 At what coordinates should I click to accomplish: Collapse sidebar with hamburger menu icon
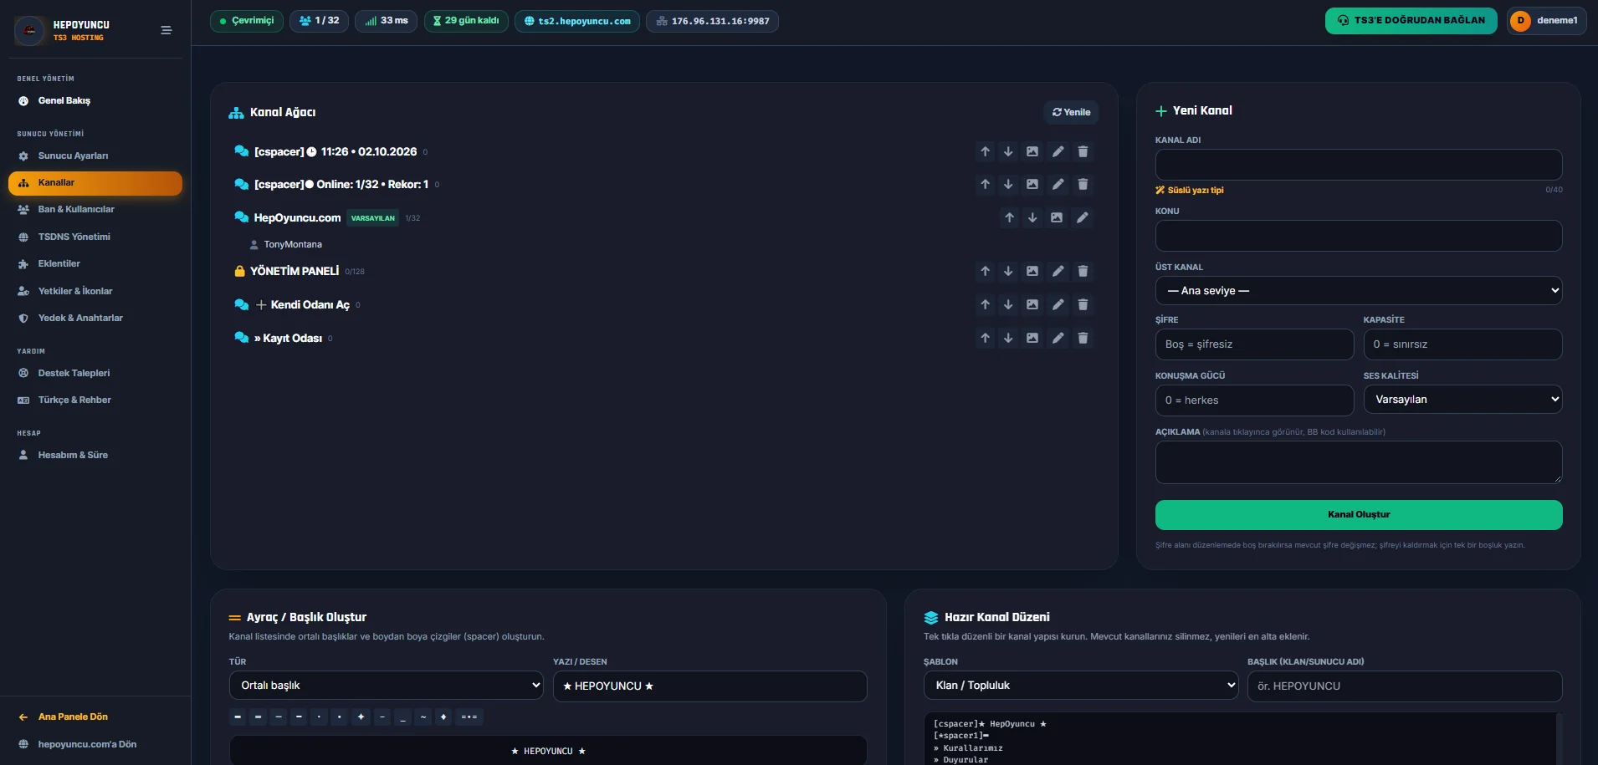click(166, 30)
